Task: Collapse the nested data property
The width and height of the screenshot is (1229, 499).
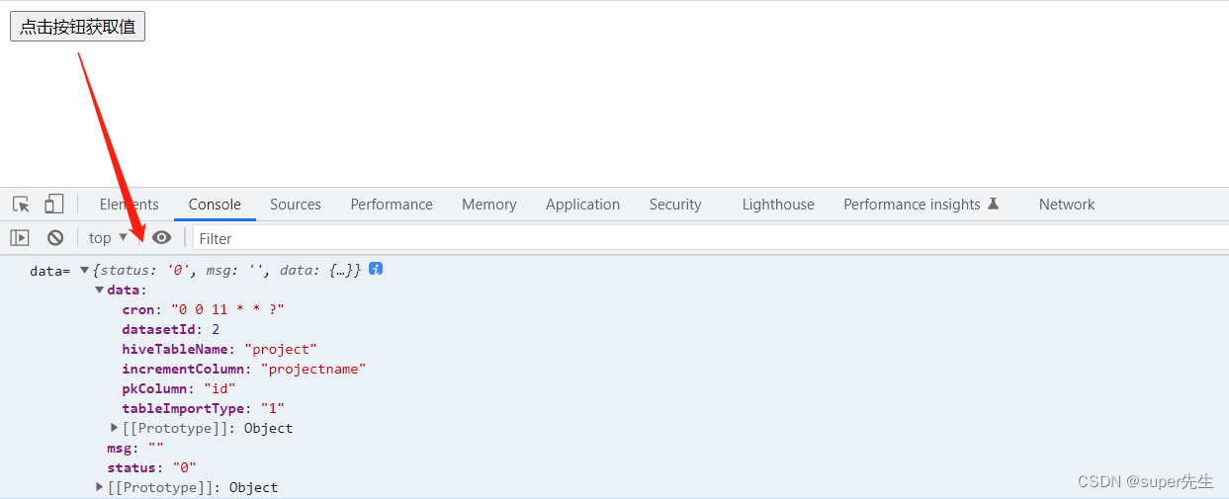Action: point(100,290)
